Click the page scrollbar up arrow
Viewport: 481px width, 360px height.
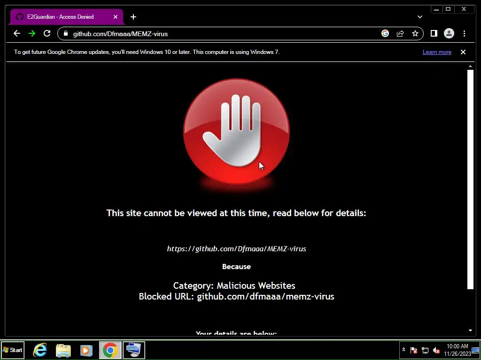click(x=470, y=66)
